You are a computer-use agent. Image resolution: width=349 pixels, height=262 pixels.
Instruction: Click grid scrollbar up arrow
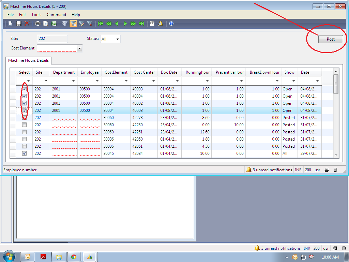click(x=336, y=71)
